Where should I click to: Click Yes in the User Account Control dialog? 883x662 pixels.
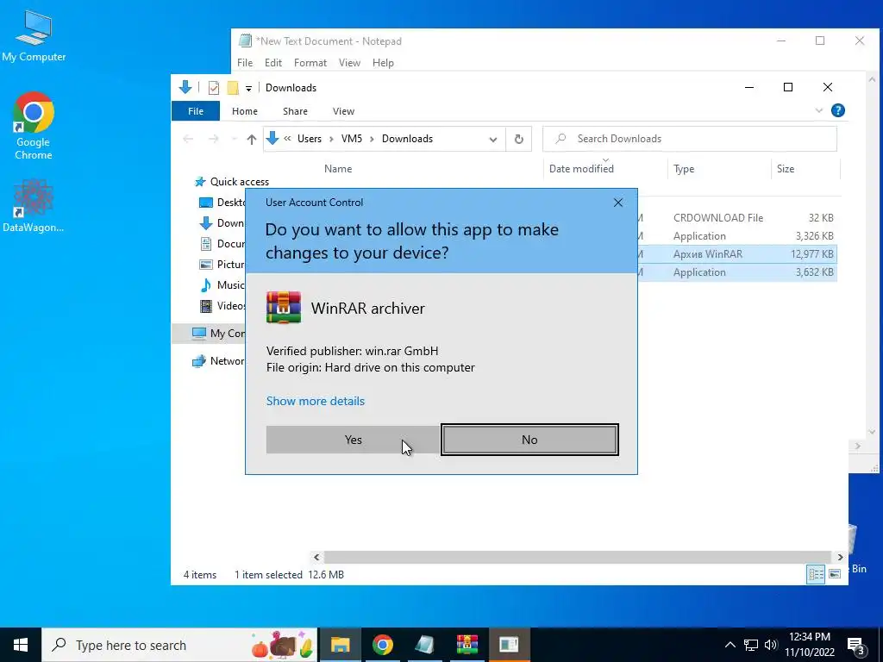pyautogui.click(x=353, y=440)
